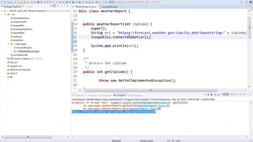Viewport: 253px width, 142px height.
Task: Select the assignment9 package
Action: [x=19, y=22]
